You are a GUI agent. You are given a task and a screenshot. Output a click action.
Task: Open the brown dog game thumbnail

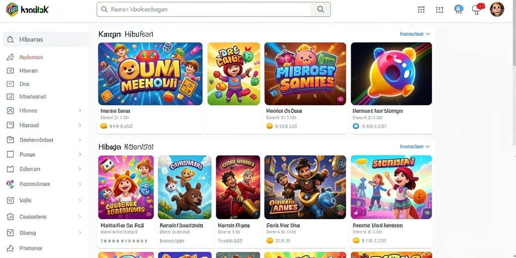[184, 187]
